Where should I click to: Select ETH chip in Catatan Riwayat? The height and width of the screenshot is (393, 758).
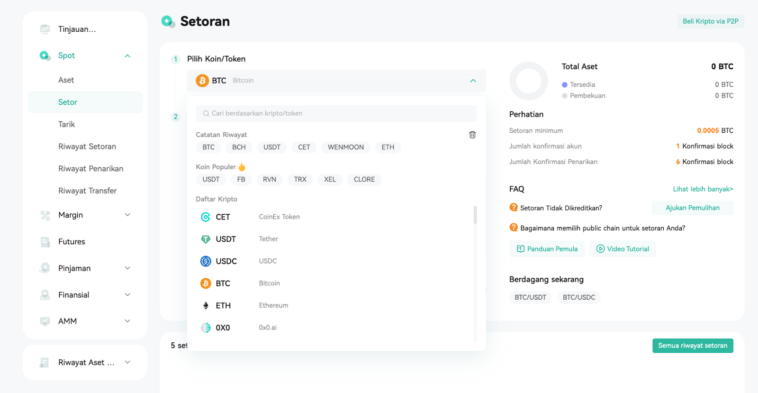tap(388, 147)
